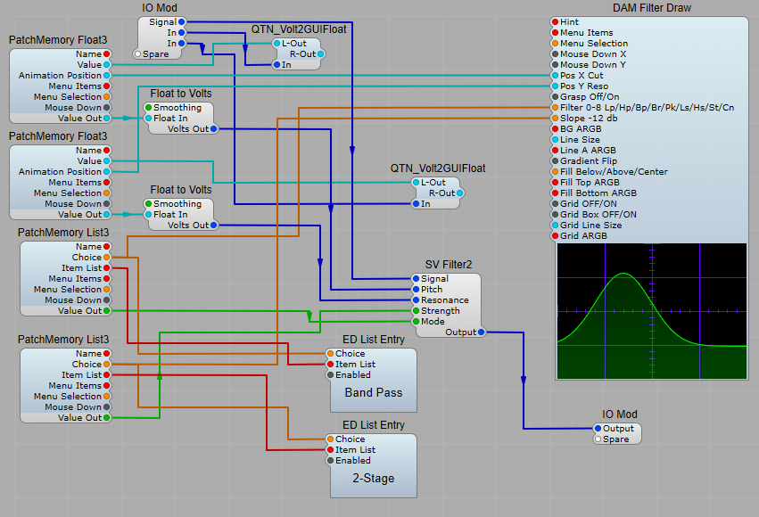
Task: Toggle Smoothing on the upper Float to Volts
Action: pyautogui.click(x=148, y=107)
